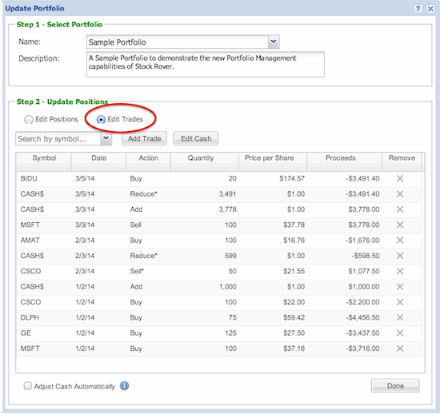Remove the CASH$ 3/3/14 Add trade

click(400, 209)
